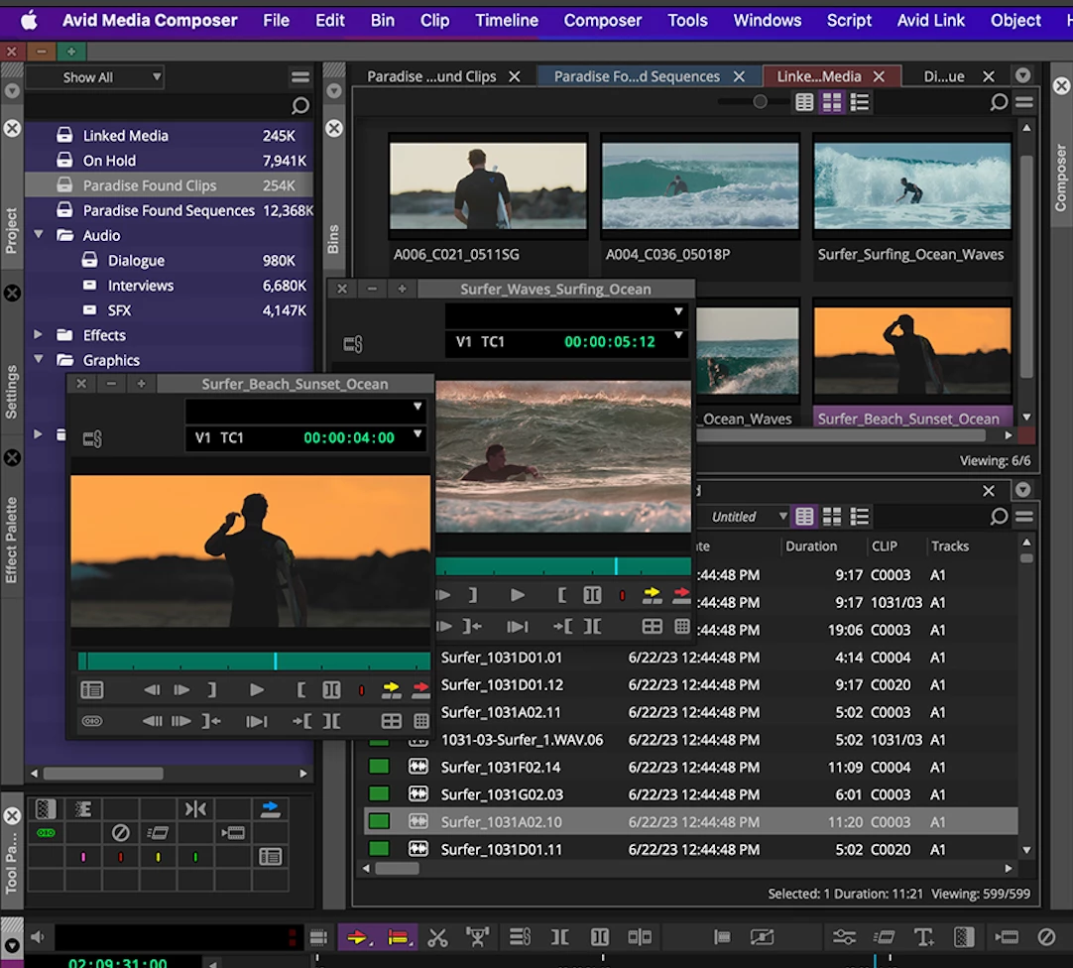This screenshot has width=1073, height=968.
Task: Open the Effect Palette side tab
Action: (x=12, y=541)
